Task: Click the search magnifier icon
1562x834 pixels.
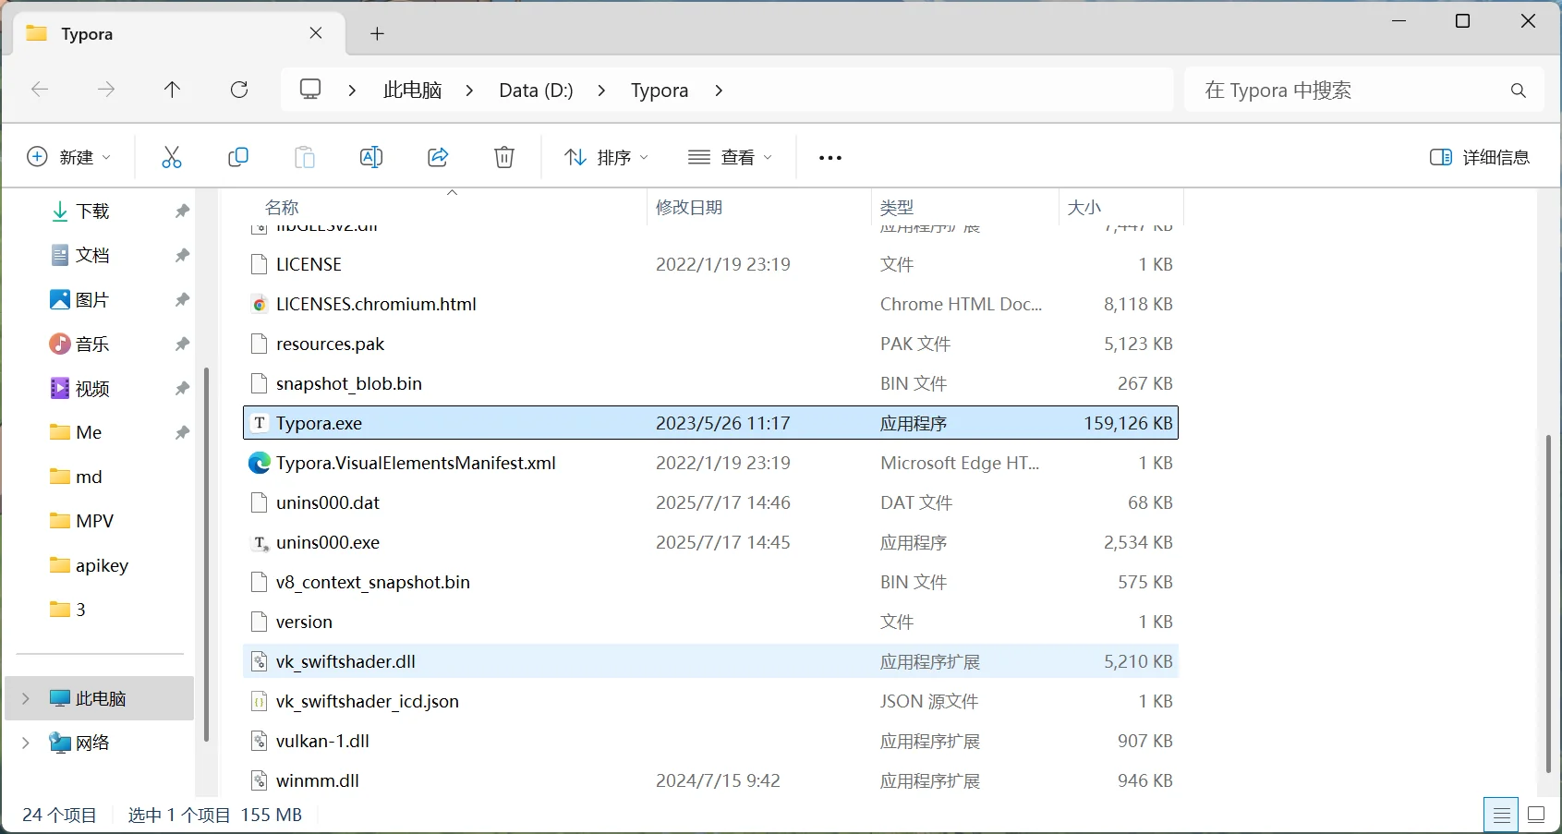Action: click(1518, 91)
